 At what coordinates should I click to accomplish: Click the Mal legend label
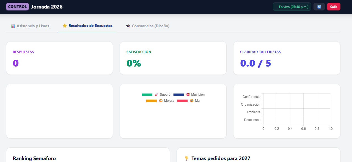click(x=198, y=101)
